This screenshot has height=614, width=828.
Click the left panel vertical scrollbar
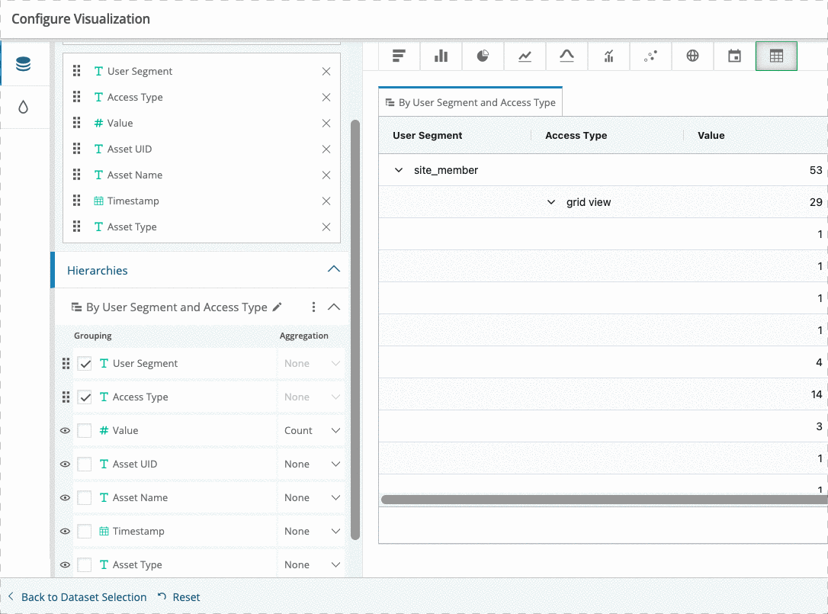[355, 330]
